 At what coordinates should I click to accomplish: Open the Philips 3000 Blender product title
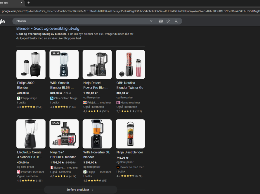click(26, 85)
